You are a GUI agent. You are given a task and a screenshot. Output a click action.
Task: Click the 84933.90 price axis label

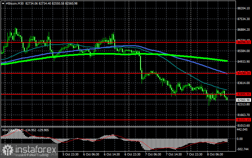[x=244, y=62]
